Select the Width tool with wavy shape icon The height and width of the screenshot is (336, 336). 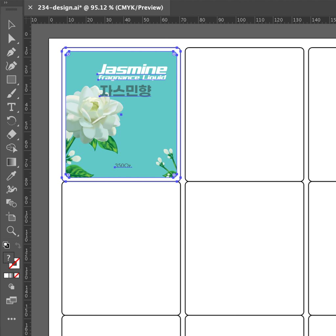(11, 189)
